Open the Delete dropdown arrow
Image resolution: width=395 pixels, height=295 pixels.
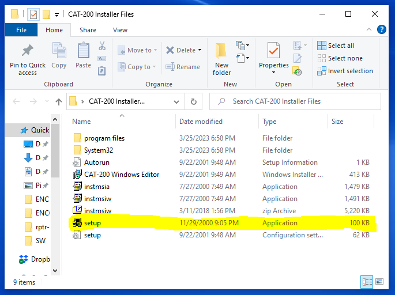click(x=200, y=50)
